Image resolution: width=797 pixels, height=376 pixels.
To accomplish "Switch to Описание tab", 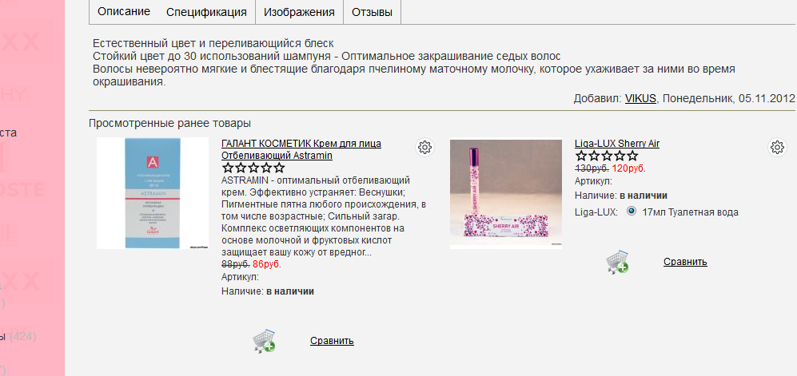I will 124,12.
